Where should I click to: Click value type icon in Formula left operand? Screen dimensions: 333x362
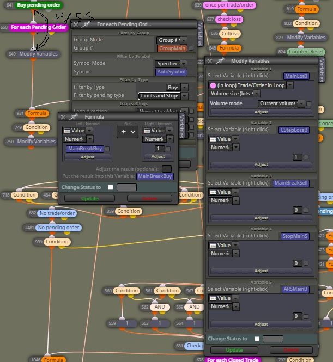pyautogui.click(x=67, y=131)
